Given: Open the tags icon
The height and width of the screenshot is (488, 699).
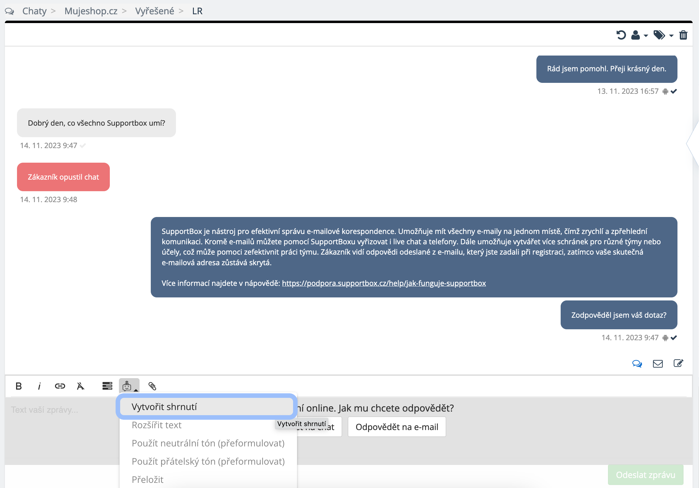Looking at the screenshot, I should pos(660,35).
